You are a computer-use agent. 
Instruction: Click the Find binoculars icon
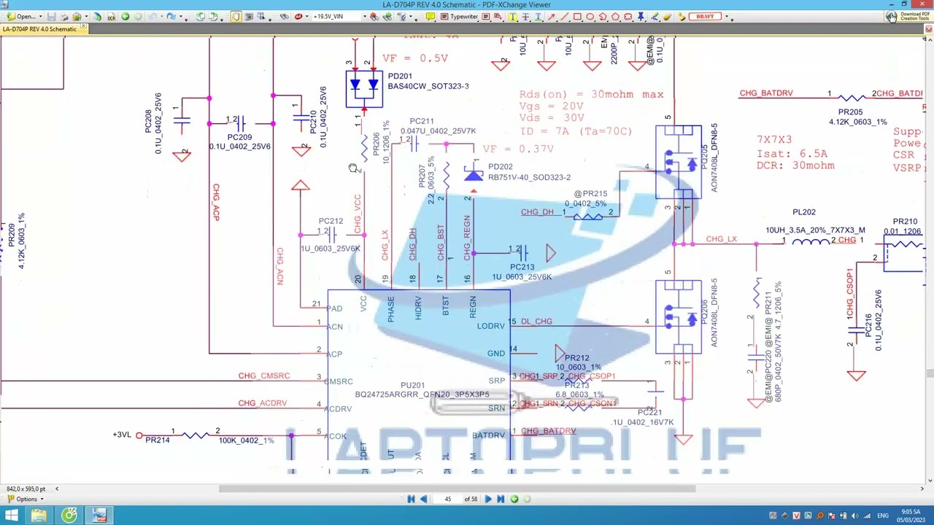(x=284, y=16)
